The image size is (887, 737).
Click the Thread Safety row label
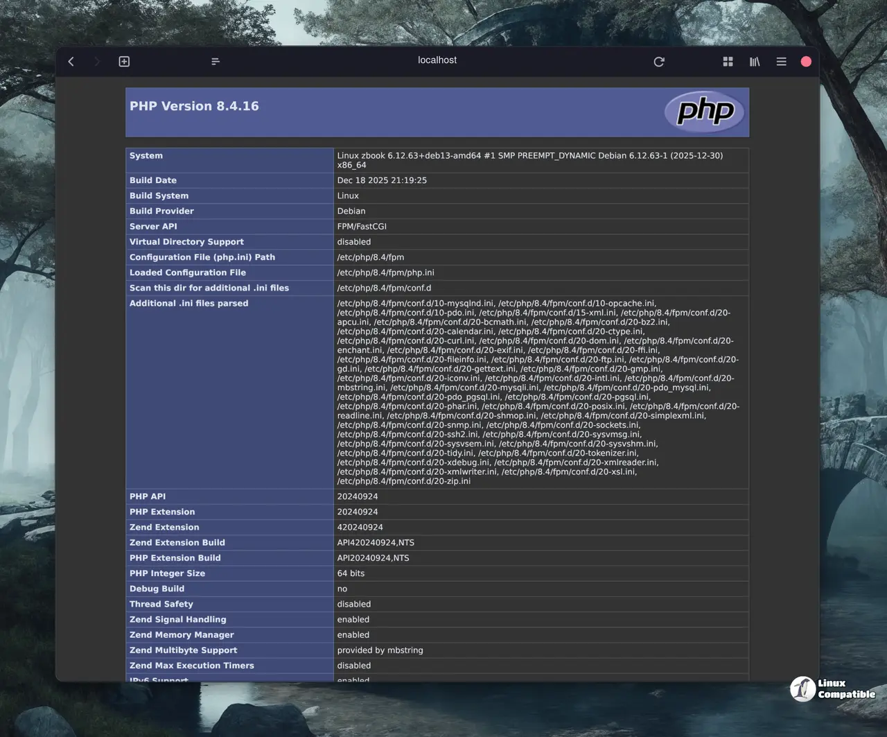pos(161,605)
